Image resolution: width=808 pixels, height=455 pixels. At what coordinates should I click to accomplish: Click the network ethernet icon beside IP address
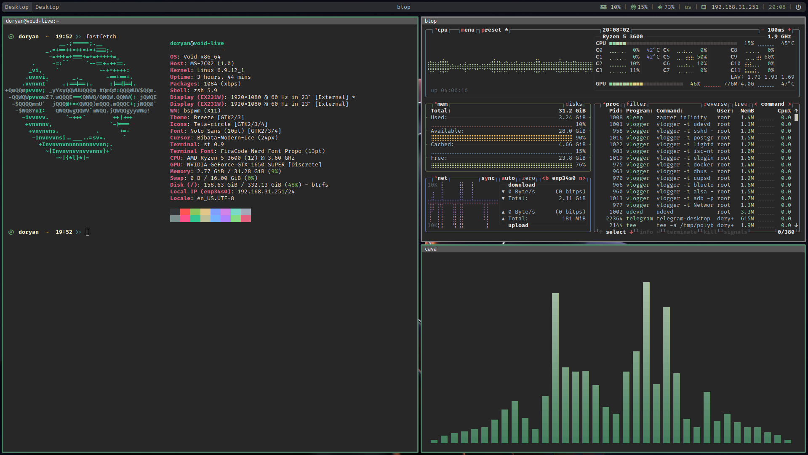click(x=704, y=7)
